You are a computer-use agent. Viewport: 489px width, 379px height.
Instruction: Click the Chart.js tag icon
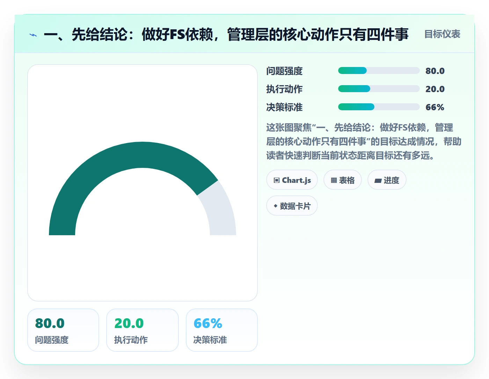click(x=277, y=180)
